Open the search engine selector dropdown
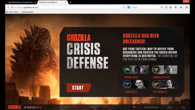 tap(129, 7)
